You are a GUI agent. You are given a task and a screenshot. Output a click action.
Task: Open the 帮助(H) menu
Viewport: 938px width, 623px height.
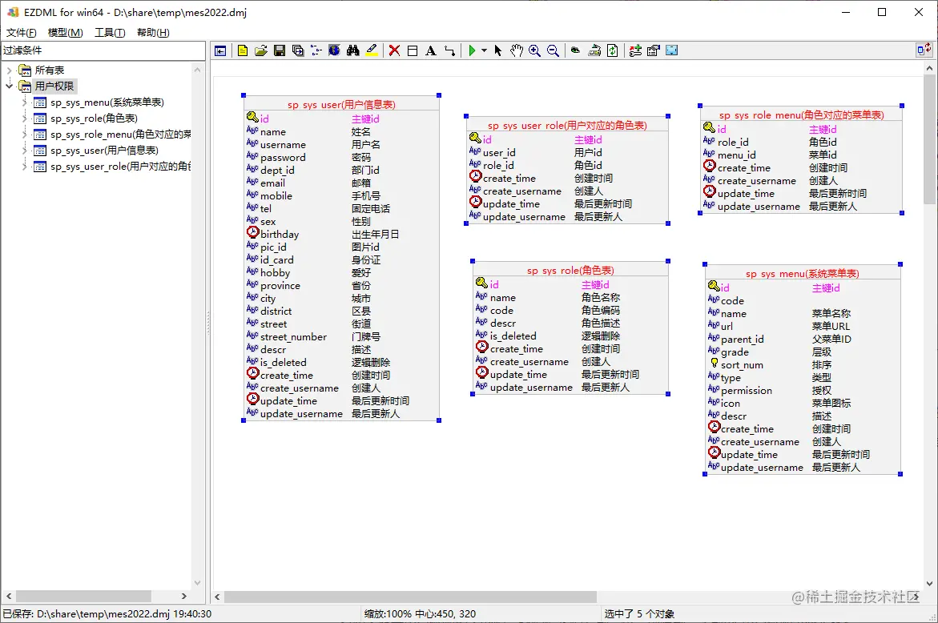point(153,32)
